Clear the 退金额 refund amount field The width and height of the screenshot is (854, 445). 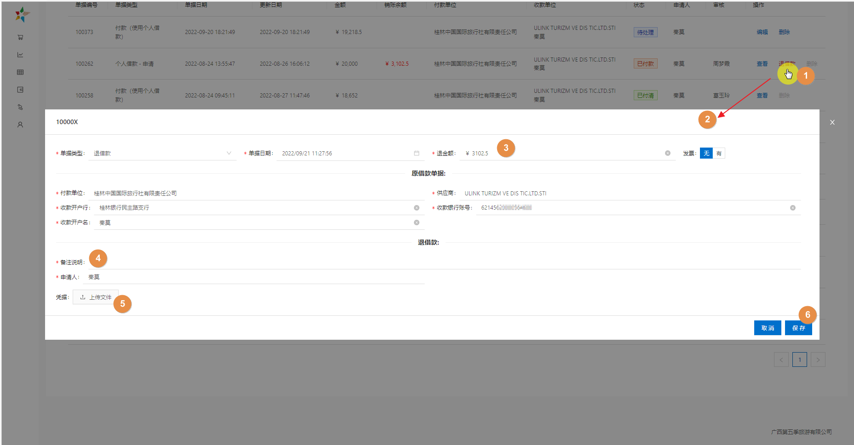tap(667, 153)
